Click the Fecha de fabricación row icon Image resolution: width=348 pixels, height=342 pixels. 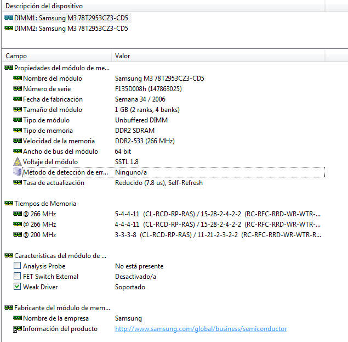18,99
